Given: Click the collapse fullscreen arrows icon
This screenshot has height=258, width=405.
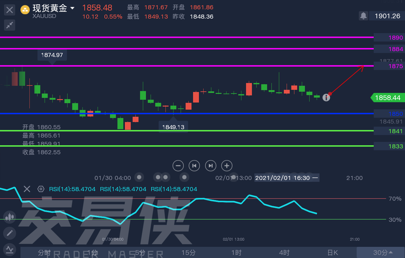Looking at the screenshot, I should coord(10,25).
